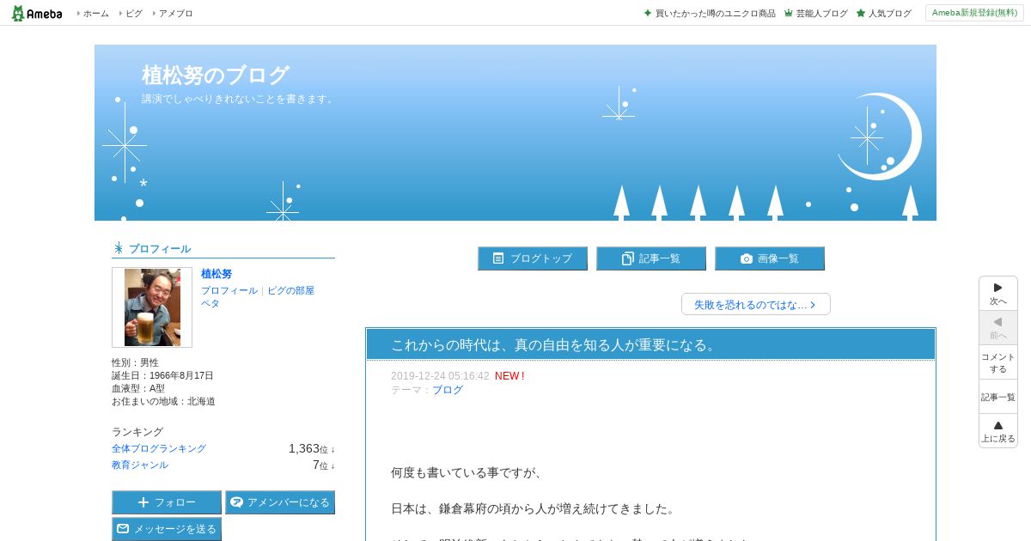Open the 画像一覧 button
Viewport: 1031px width, 541px height.
pyautogui.click(x=770, y=258)
